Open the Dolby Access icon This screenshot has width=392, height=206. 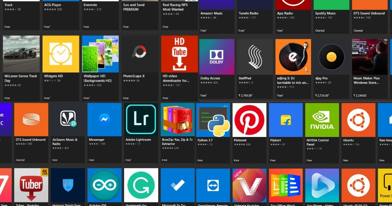pos(217,57)
